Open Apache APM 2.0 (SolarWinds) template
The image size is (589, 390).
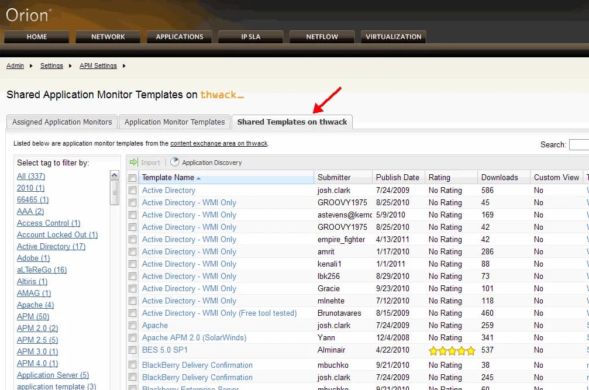[194, 338]
